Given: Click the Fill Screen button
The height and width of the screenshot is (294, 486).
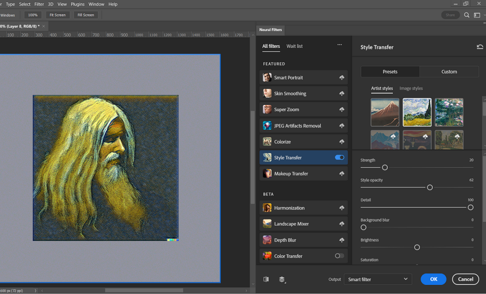Looking at the screenshot, I should click(86, 15).
